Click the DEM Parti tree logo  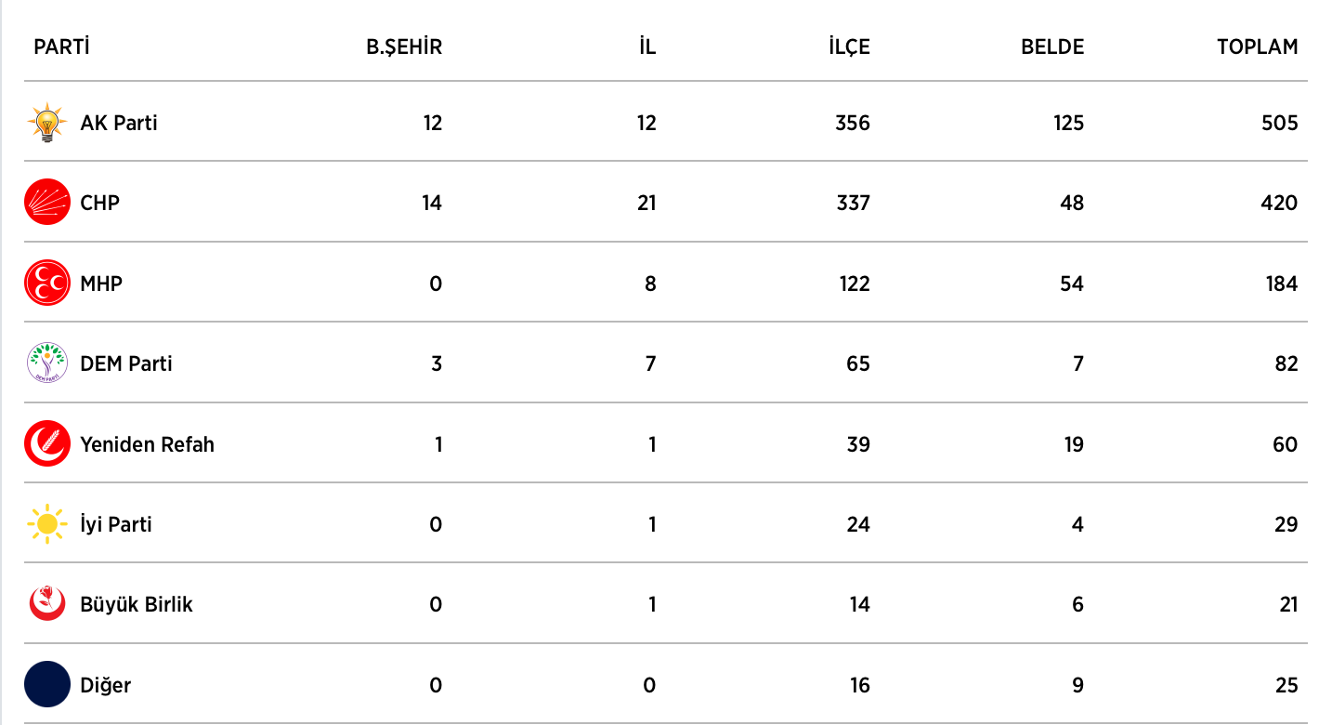(47, 363)
